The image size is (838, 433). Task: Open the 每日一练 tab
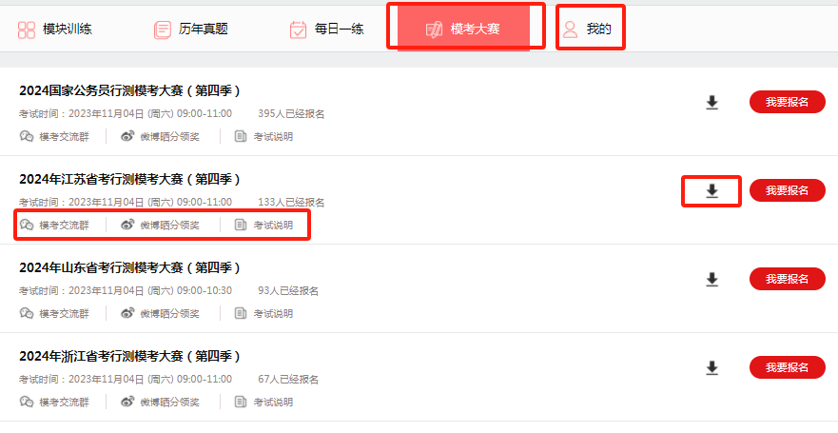click(x=326, y=29)
